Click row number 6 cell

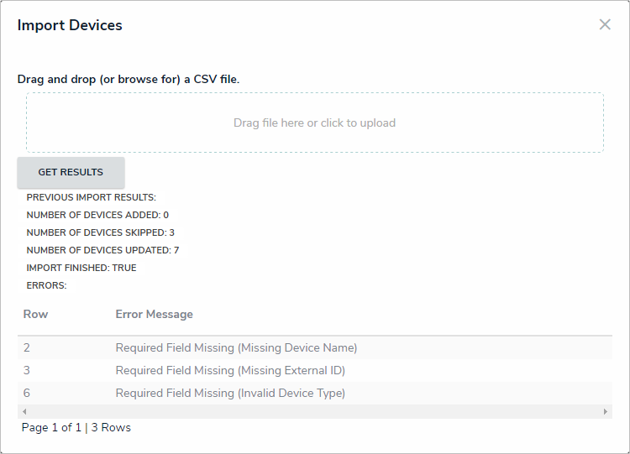[27, 393]
